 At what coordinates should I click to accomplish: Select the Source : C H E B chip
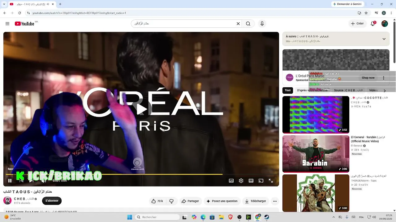click(x=348, y=90)
